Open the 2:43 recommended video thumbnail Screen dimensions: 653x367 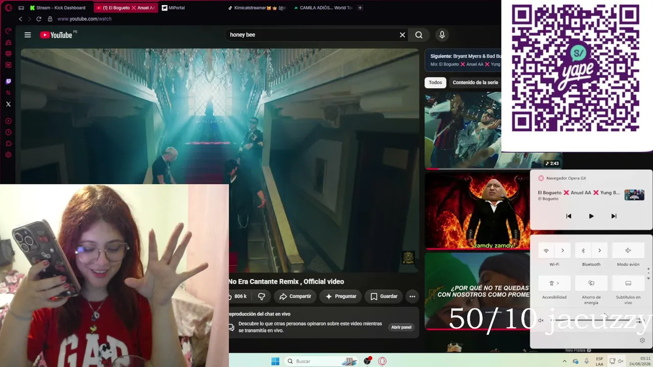coord(463,130)
